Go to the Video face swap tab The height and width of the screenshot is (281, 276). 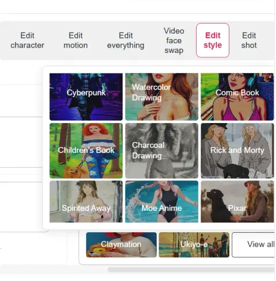point(174,40)
